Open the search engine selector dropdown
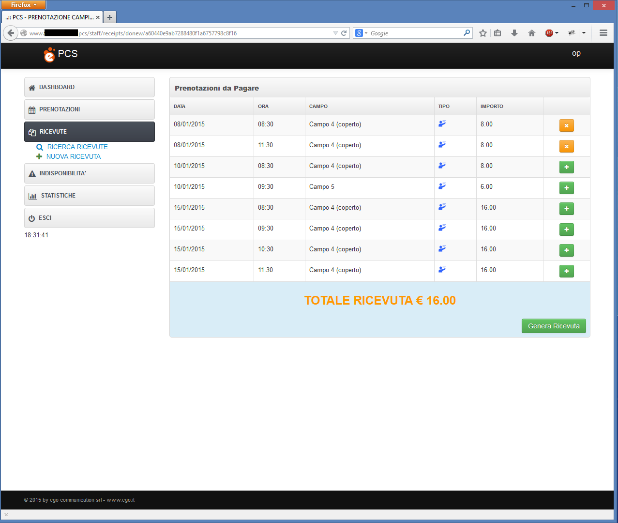 pyautogui.click(x=362, y=33)
